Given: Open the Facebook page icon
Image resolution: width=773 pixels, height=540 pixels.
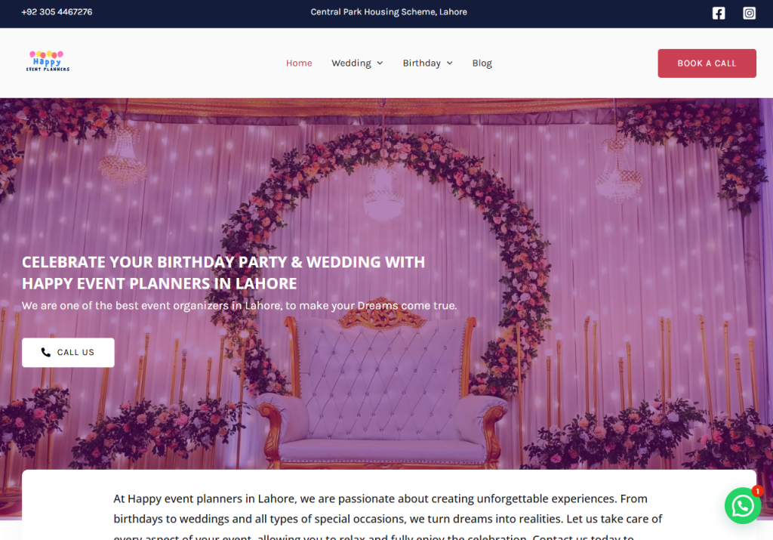Looking at the screenshot, I should click(719, 14).
